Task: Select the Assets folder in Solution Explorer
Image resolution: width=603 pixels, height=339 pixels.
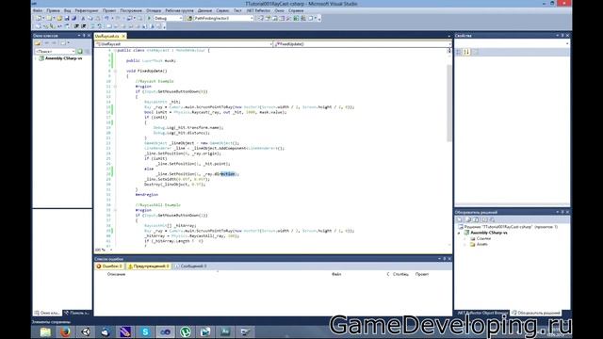Action: pos(481,245)
